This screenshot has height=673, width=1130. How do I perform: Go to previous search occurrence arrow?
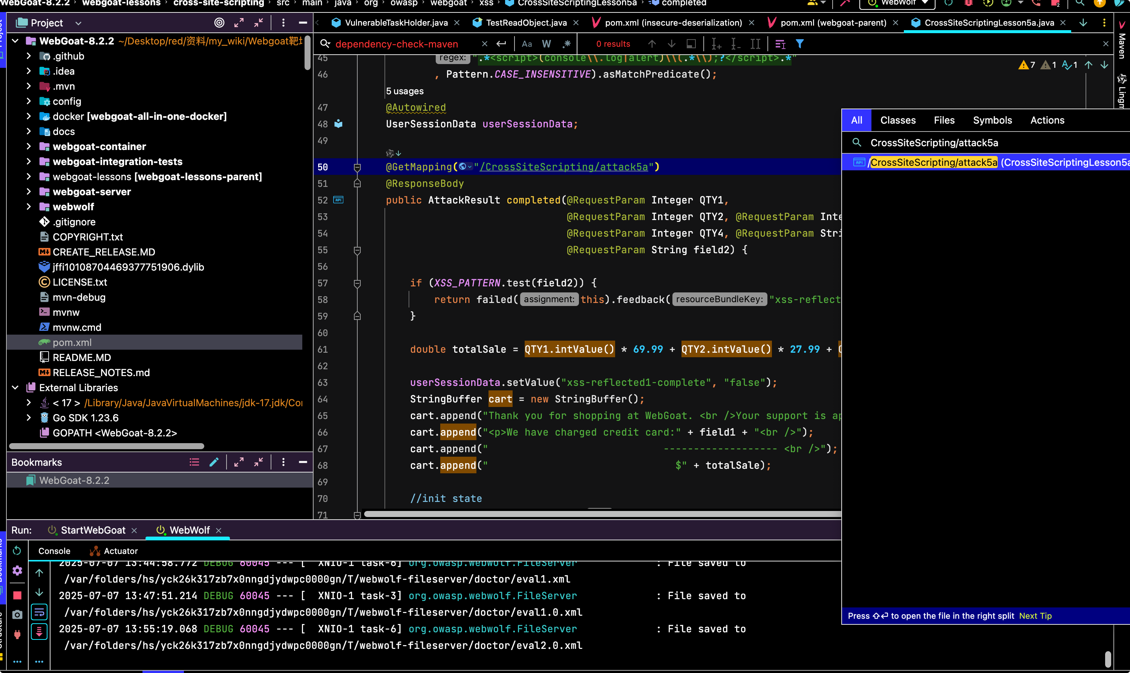coord(652,44)
